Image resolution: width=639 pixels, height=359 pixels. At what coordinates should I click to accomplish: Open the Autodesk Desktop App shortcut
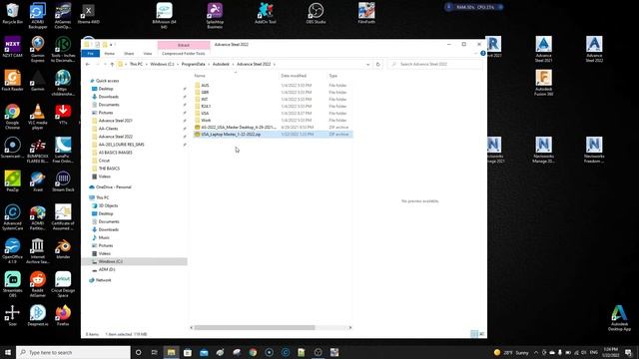click(619, 317)
